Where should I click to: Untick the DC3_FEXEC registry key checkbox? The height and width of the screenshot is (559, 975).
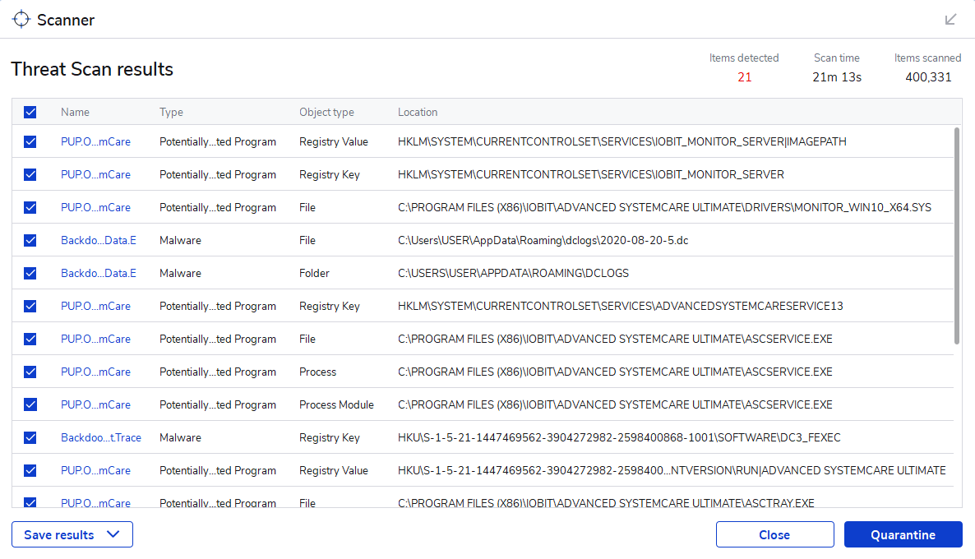coord(30,437)
